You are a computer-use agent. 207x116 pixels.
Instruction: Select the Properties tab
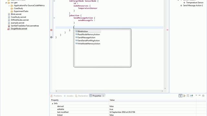pos(97,96)
